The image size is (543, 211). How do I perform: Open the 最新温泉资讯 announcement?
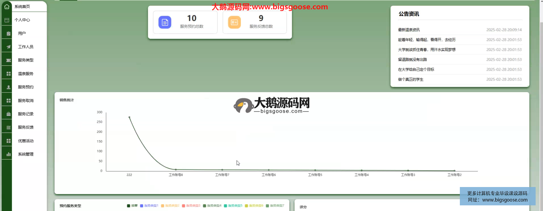[409, 30]
